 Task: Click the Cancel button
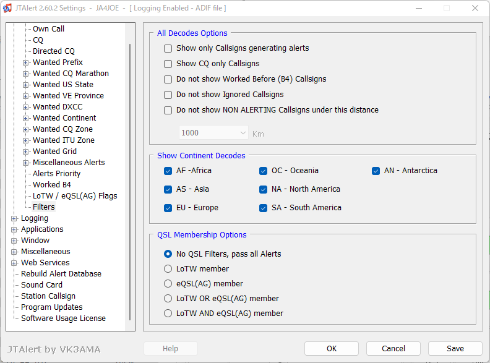[393, 349]
